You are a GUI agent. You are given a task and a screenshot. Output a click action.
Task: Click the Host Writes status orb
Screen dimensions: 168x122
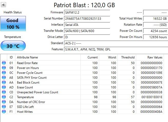coord(4,112)
